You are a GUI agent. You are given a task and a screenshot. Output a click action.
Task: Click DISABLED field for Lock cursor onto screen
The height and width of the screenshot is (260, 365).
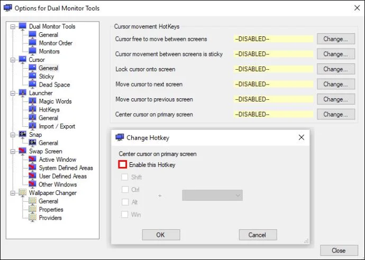pyautogui.click(x=273, y=69)
